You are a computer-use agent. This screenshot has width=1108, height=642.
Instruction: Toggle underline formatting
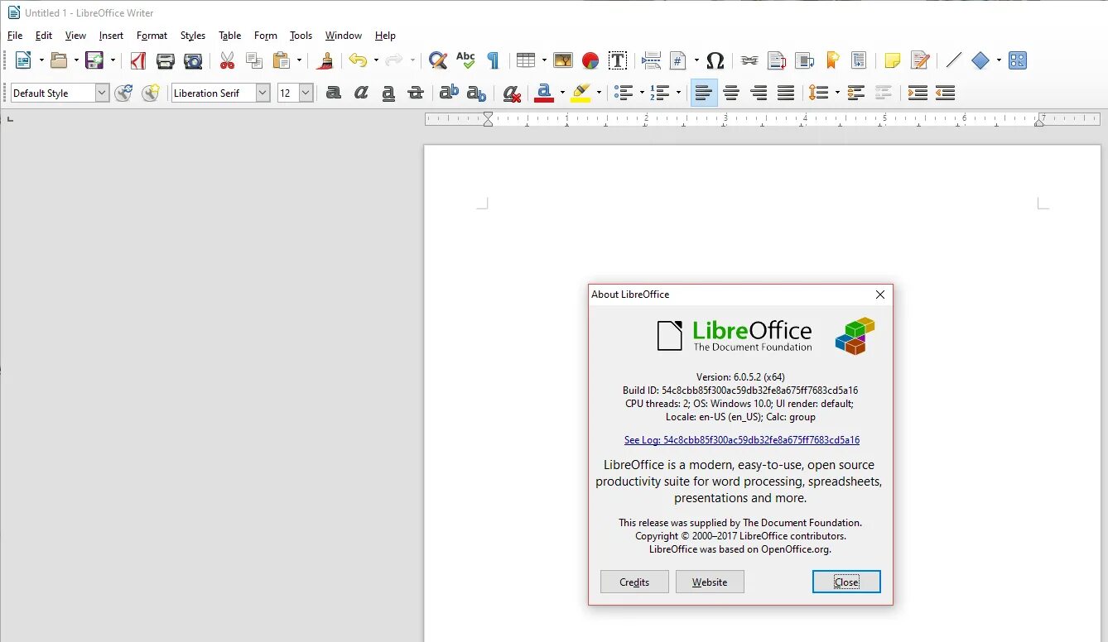[388, 93]
